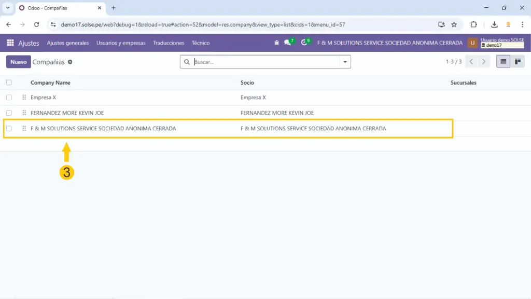Go to next page of records

coord(484,62)
